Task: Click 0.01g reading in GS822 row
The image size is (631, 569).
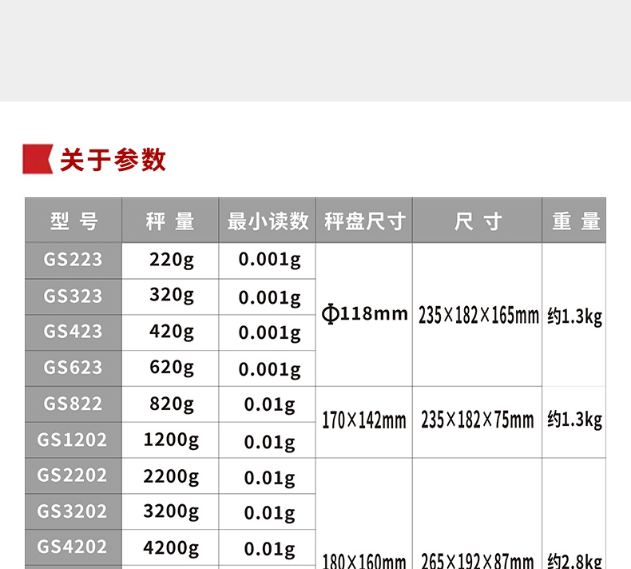Action: 270,405
